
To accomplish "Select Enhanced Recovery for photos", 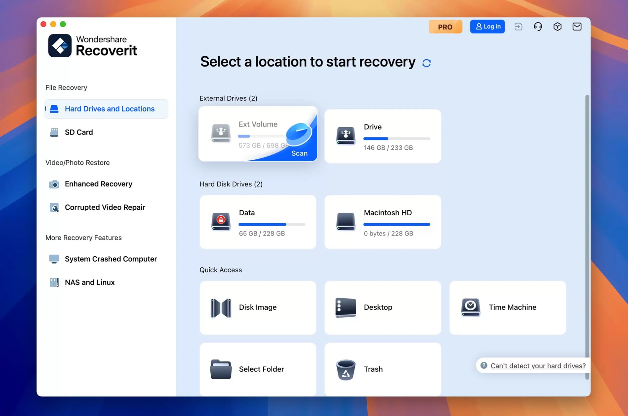I will coord(98,184).
